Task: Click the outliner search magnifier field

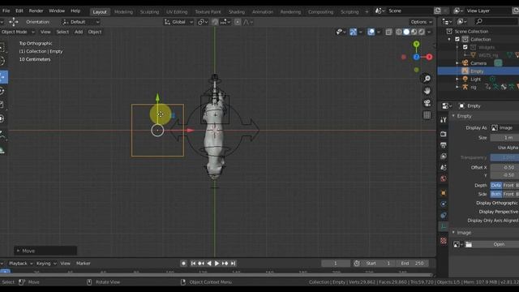Action: click(495, 22)
